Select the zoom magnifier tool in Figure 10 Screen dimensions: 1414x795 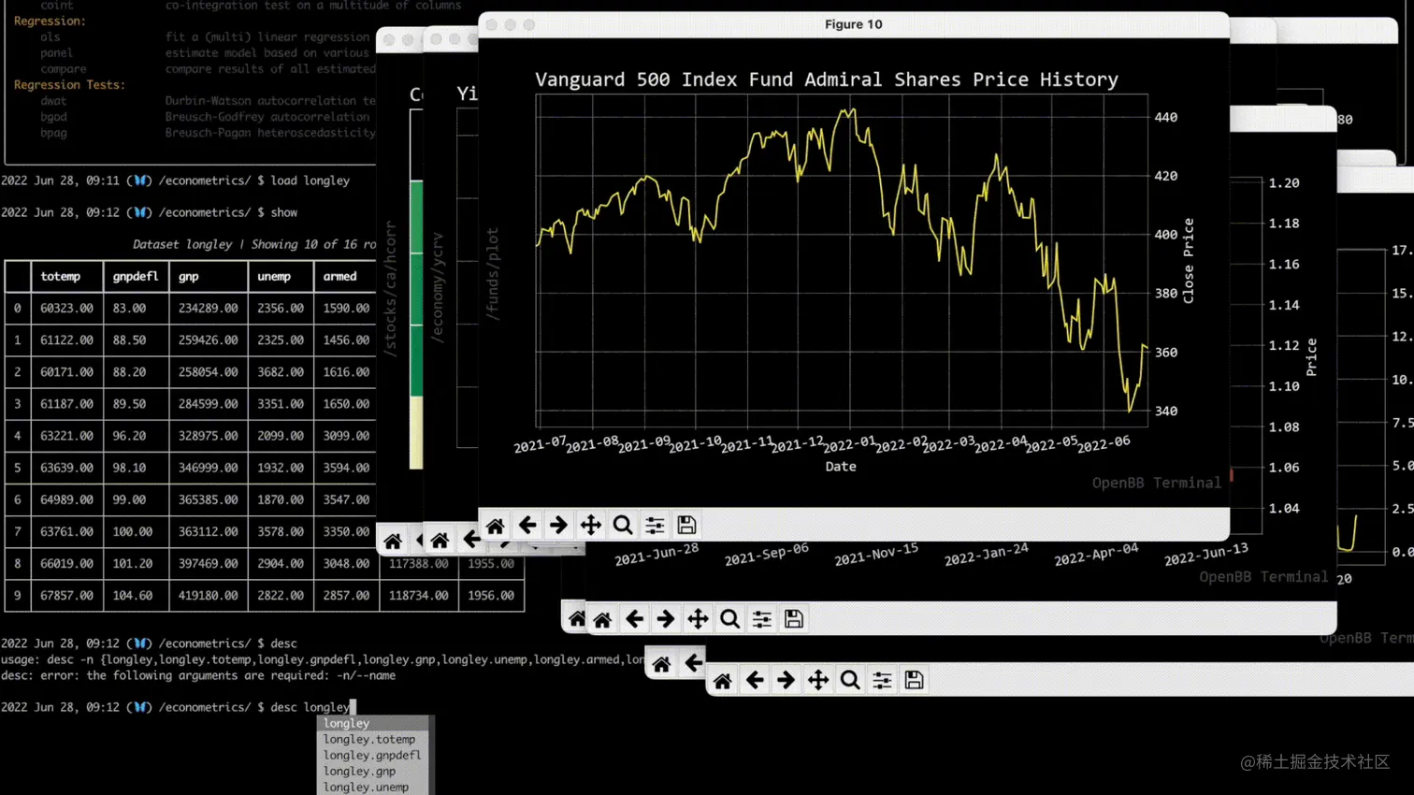(x=623, y=526)
